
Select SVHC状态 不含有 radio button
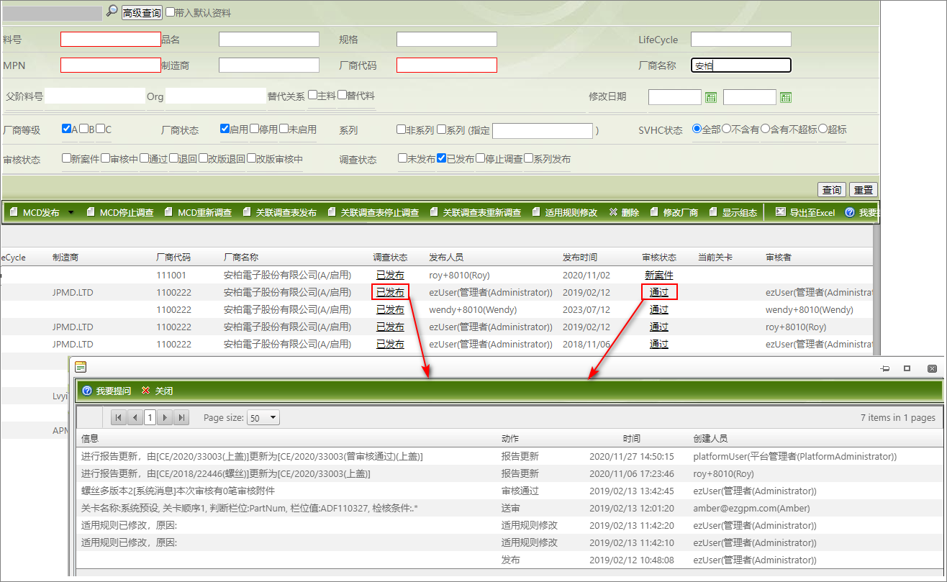pyautogui.click(x=726, y=129)
